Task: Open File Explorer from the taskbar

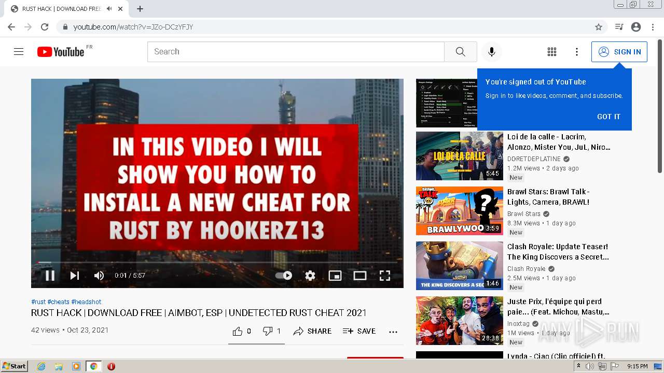Action: (59, 366)
